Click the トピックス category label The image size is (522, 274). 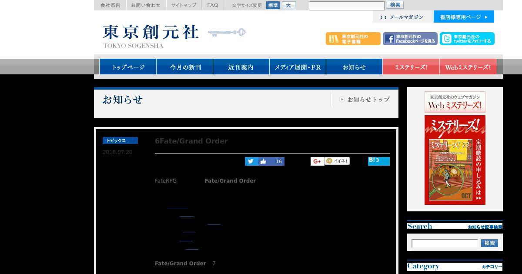coord(120,140)
